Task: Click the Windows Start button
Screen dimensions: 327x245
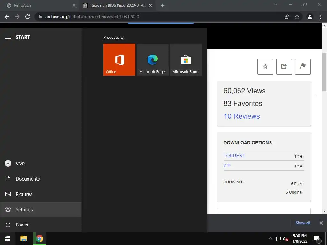Action: pos(8,239)
